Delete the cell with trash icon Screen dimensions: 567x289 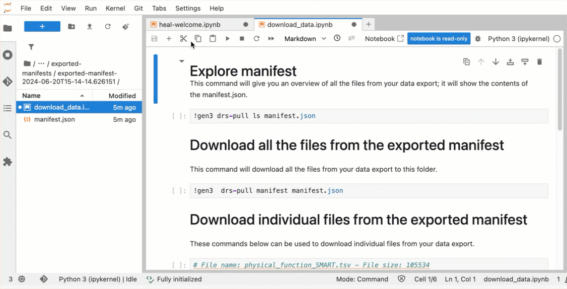pyautogui.click(x=539, y=62)
